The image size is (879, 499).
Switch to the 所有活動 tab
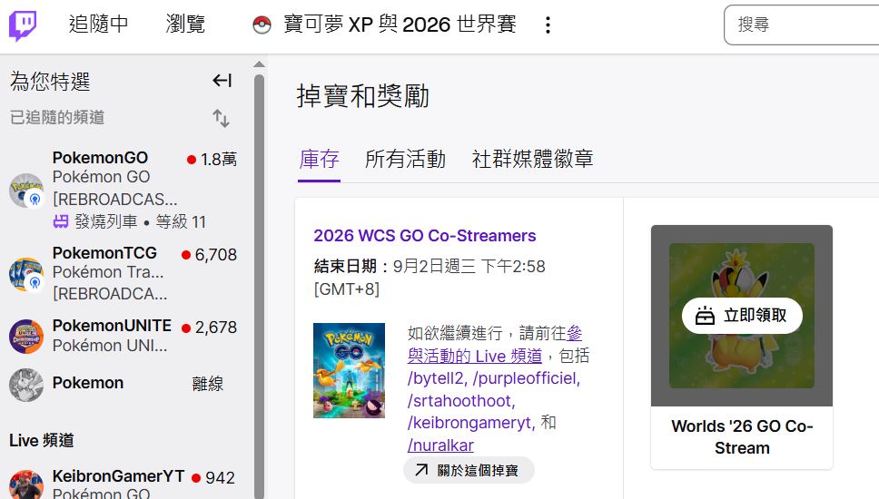click(x=405, y=159)
